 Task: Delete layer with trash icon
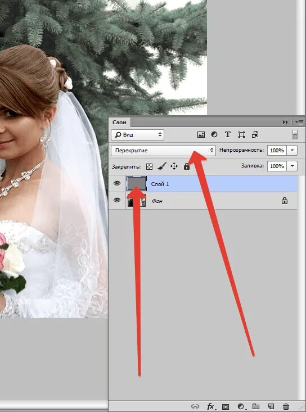click(x=286, y=406)
